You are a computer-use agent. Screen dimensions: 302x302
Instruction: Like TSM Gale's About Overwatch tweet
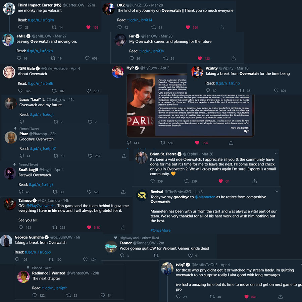88,91
